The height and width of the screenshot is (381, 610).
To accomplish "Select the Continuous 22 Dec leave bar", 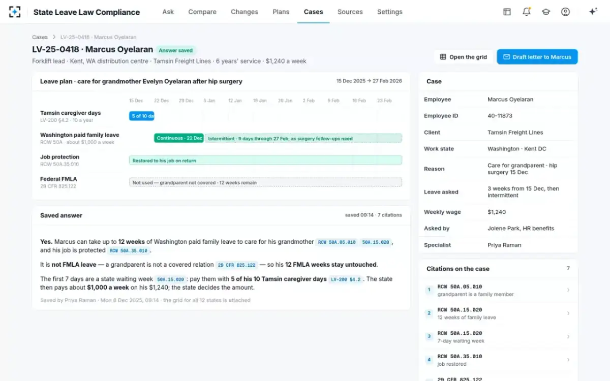I will click(x=179, y=138).
